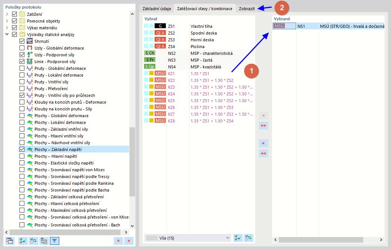Viewport: 391px width, 249px height.
Task: Click the MSÚ badge of NS1
Action: (x=279, y=26)
